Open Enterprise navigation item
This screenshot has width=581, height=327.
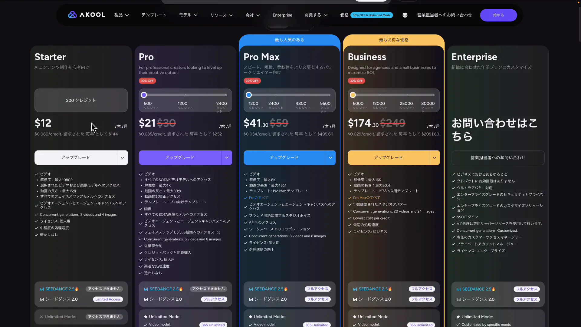pyautogui.click(x=282, y=15)
